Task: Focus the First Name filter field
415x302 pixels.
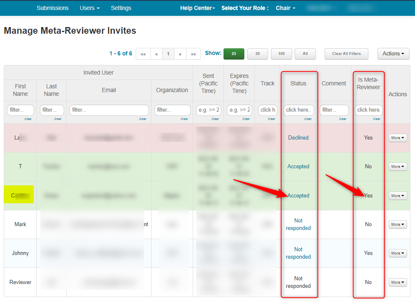Action: pos(20,110)
